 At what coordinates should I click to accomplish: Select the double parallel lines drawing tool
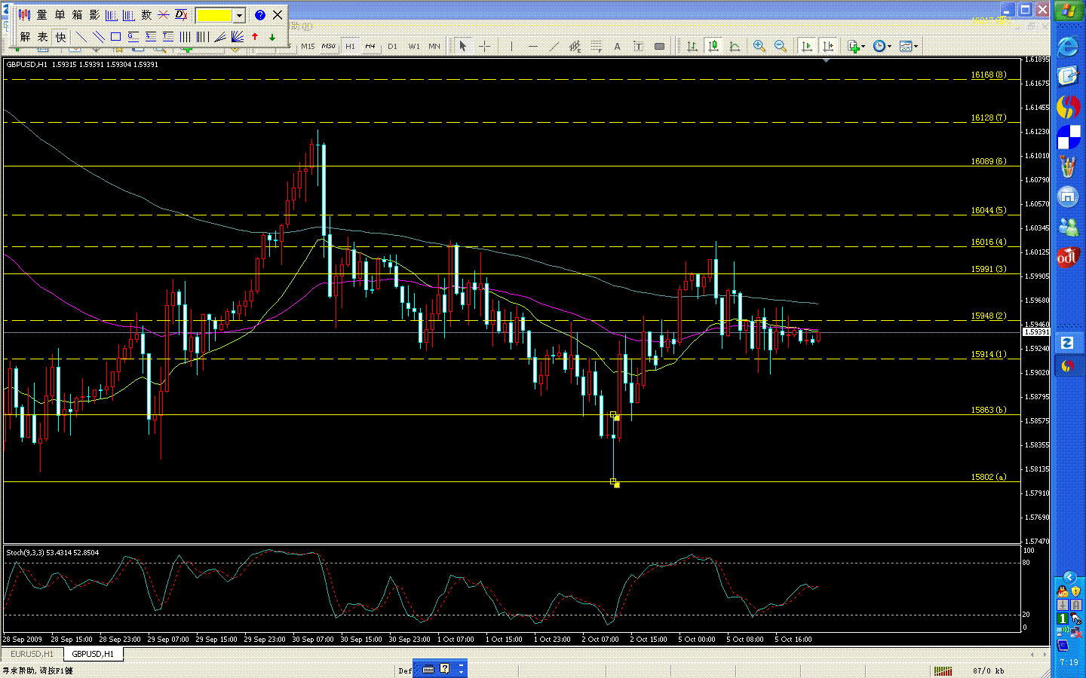click(x=98, y=36)
